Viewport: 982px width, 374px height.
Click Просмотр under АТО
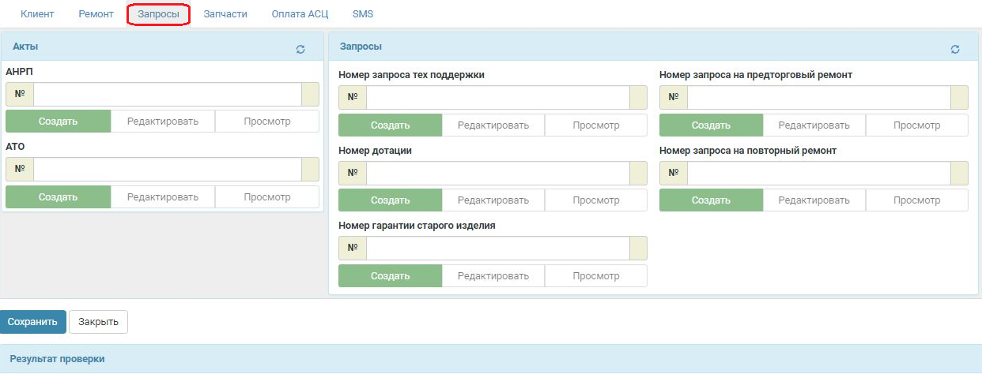(267, 197)
